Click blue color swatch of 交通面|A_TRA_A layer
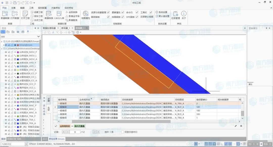 [x=18, y=123]
